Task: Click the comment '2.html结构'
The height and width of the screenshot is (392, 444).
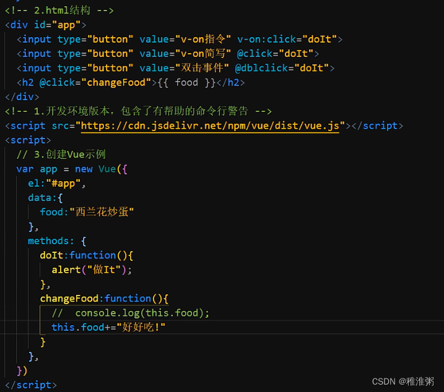Action: pyautogui.click(x=59, y=11)
